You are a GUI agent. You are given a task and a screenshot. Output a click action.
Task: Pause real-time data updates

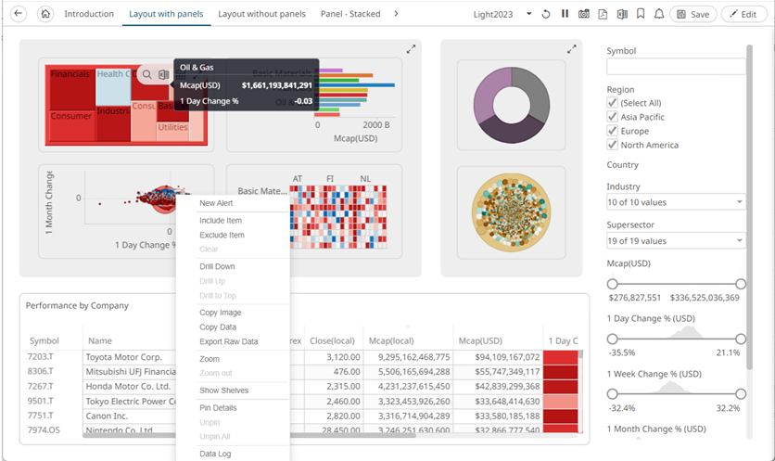pyautogui.click(x=565, y=14)
